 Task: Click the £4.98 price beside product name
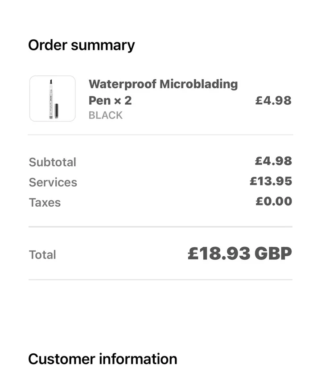point(273,101)
